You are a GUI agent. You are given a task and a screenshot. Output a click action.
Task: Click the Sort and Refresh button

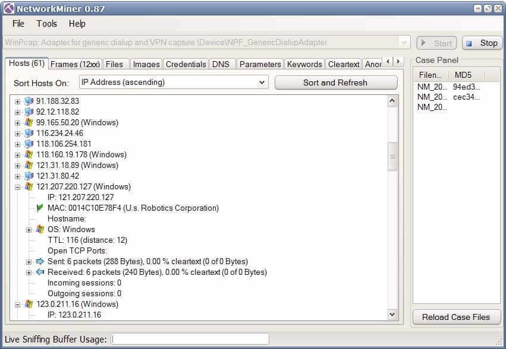click(x=335, y=83)
